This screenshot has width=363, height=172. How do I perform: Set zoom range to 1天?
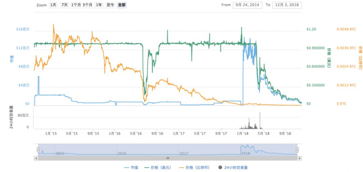point(53,5)
